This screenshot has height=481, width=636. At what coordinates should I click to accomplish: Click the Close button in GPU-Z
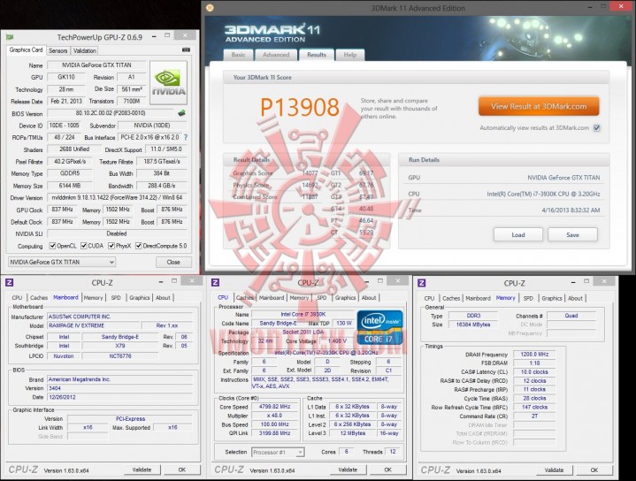click(x=173, y=263)
